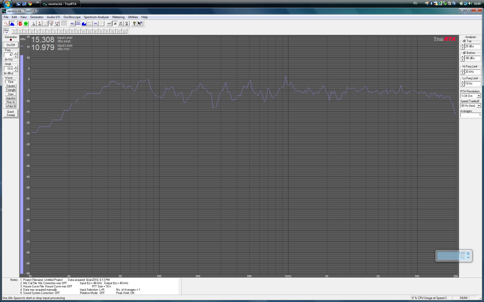Click the oscilloscope sine wave toolbar icon

(6, 24)
